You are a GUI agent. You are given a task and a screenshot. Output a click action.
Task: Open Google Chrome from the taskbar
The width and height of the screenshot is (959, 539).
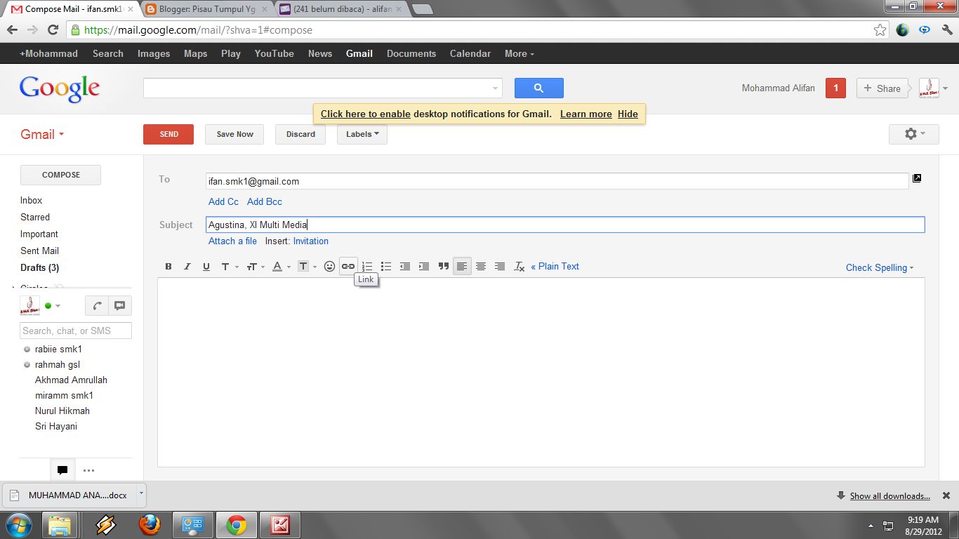coord(237,524)
